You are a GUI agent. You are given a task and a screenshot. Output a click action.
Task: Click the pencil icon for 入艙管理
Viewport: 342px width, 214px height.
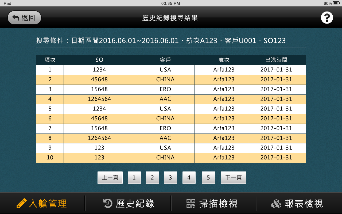click(x=22, y=204)
